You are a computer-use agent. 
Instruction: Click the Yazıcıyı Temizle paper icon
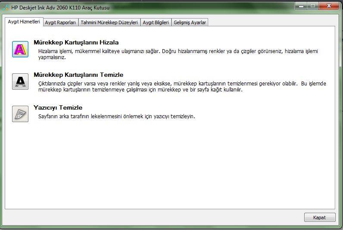[20, 114]
